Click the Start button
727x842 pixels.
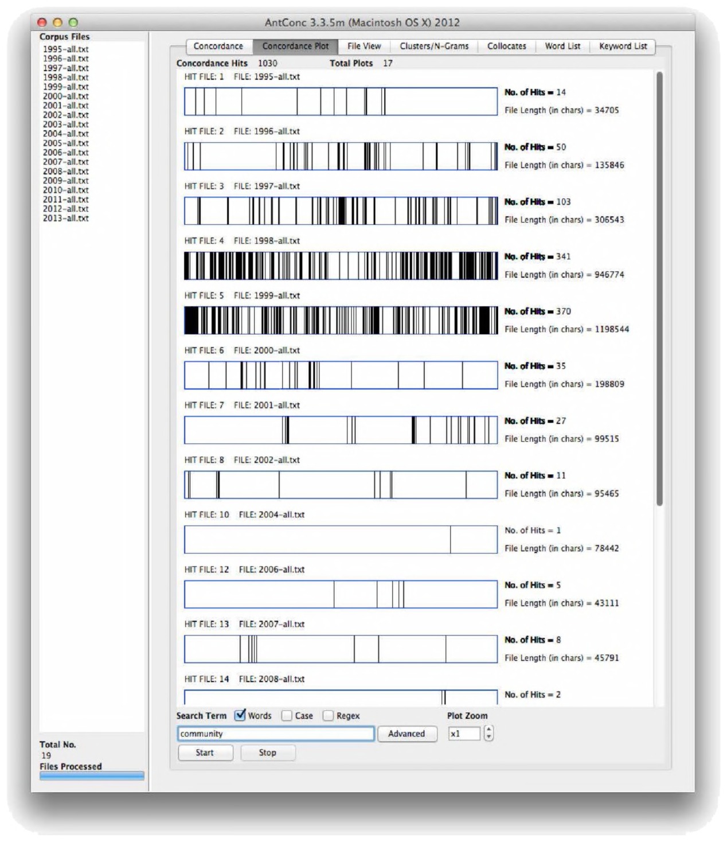205,753
